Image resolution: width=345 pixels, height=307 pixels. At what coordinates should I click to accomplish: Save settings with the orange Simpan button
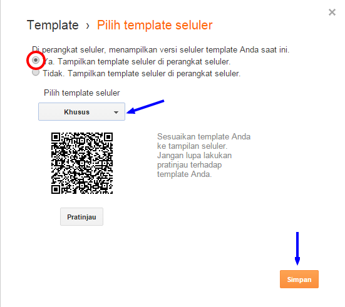(299, 279)
